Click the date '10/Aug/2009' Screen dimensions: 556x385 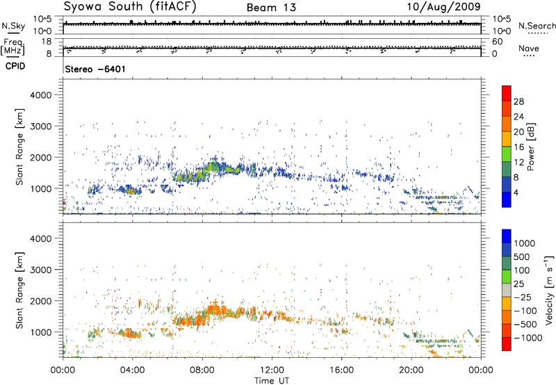coord(443,6)
